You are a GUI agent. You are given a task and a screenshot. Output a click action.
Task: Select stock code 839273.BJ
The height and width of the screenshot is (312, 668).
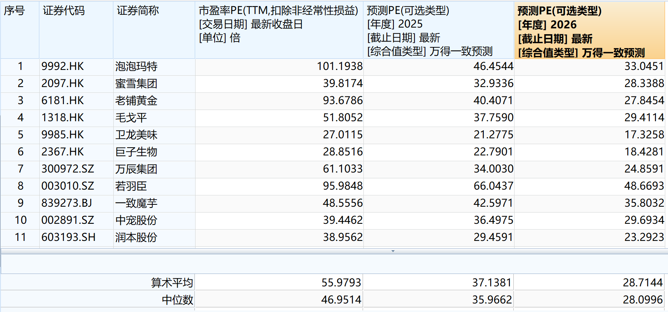(x=67, y=203)
